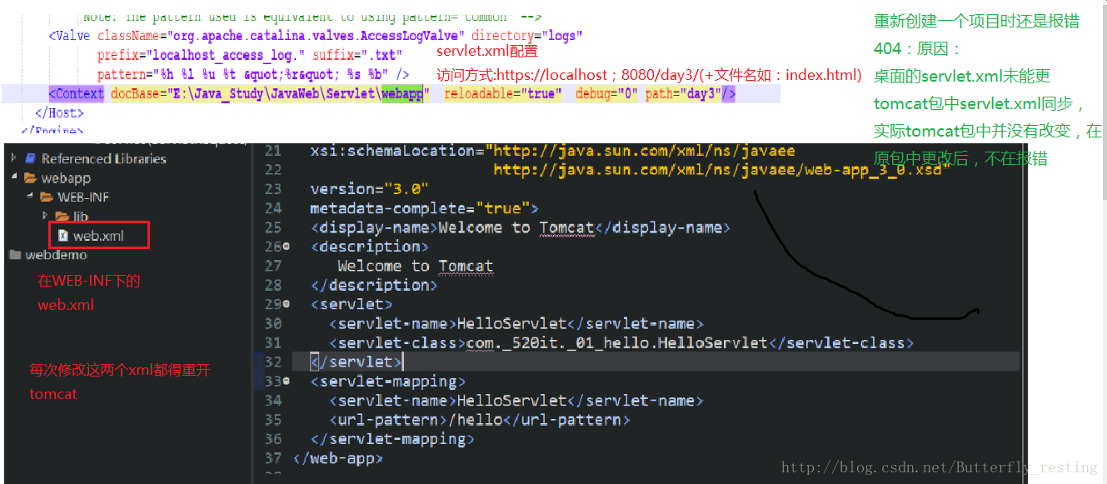Click the opening <description> tag
The height and width of the screenshot is (484, 1107).
point(370,247)
